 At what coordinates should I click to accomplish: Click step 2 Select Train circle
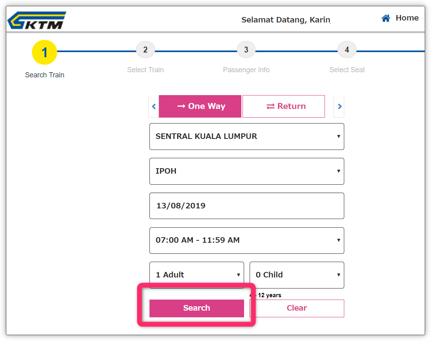click(145, 50)
